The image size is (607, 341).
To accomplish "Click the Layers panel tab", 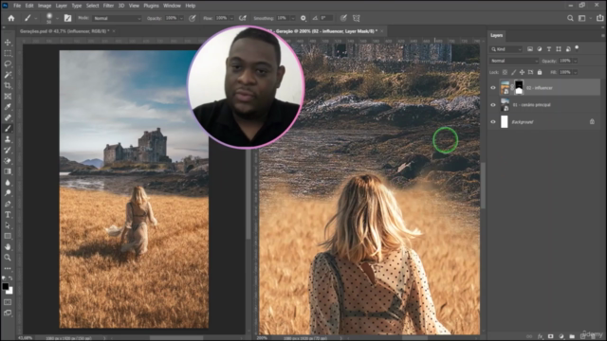I will click(x=497, y=35).
